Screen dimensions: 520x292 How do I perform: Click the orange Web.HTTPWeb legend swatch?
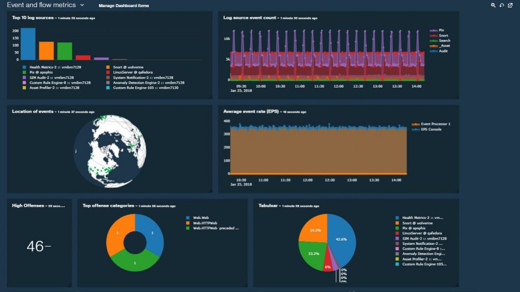187,223
